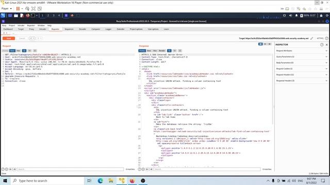Image resolution: width=330 pixels, height=185 pixels.
Task: Click the Windows taskbar search box
Action: point(47,180)
